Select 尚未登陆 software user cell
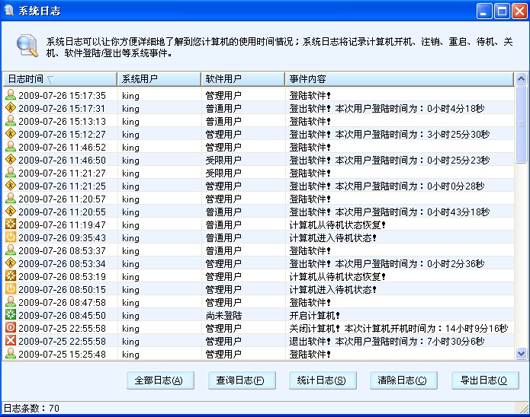This screenshot has width=530, height=417. pos(223,315)
